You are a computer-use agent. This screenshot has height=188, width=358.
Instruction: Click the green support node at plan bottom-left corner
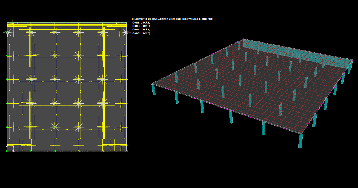click(7, 151)
